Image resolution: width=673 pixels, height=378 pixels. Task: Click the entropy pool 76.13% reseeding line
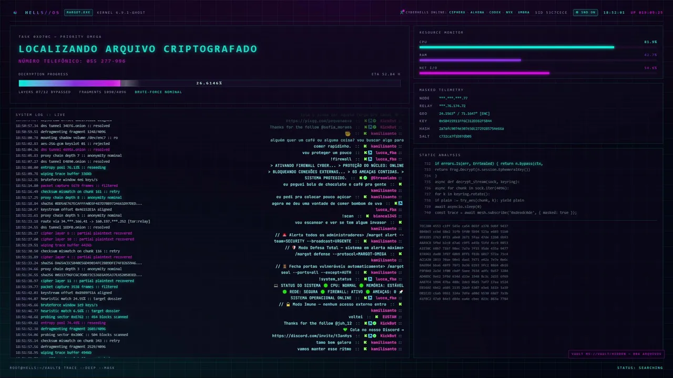point(60,167)
